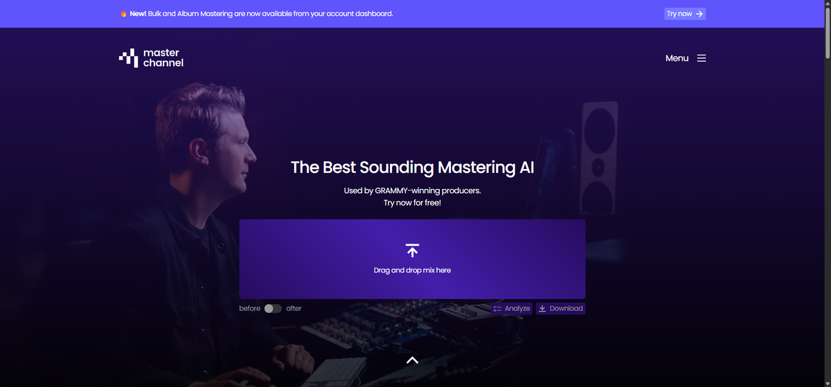Toggle the before/after switch

273,309
